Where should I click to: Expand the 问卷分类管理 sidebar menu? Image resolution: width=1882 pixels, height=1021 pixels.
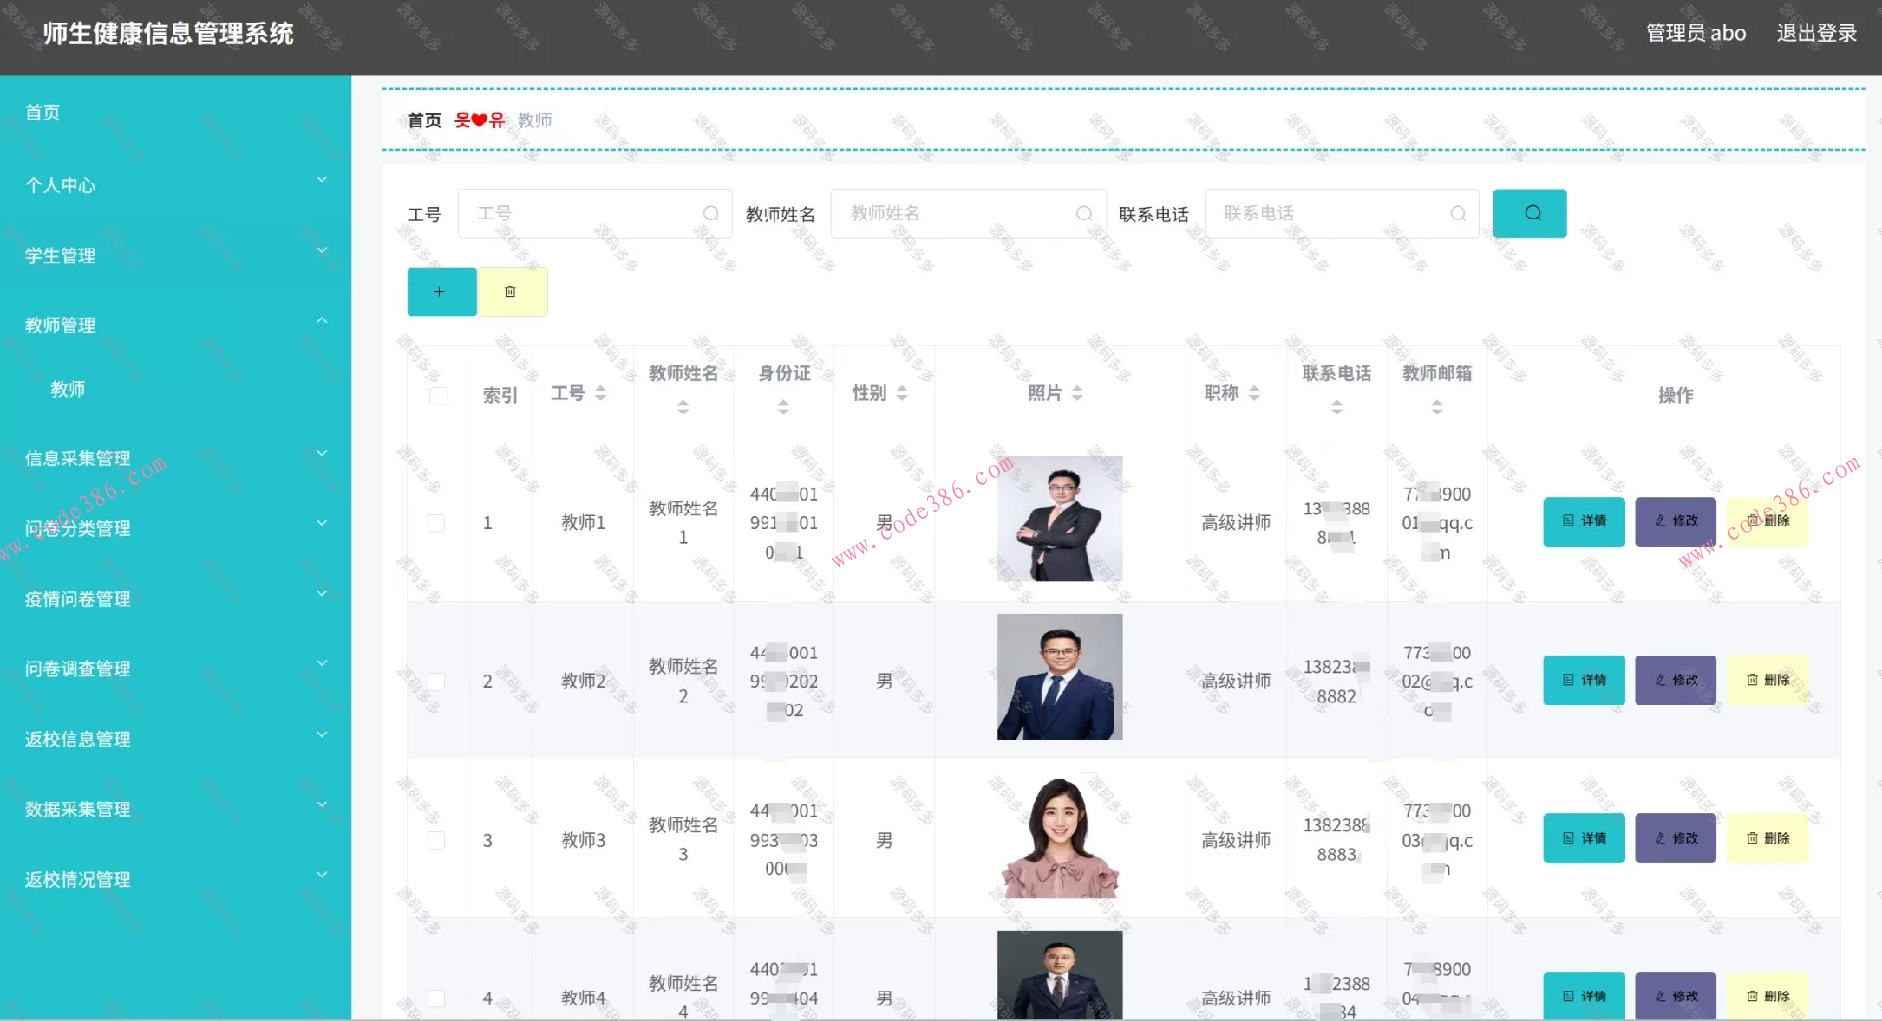tap(175, 528)
